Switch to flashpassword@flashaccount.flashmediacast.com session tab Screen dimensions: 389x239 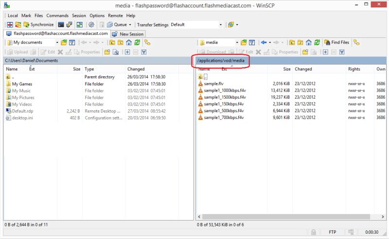pyautogui.click(x=57, y=34)
